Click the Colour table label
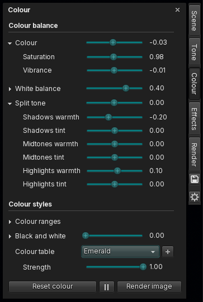This screenshot has height=302, width=203. click(35, 252)
